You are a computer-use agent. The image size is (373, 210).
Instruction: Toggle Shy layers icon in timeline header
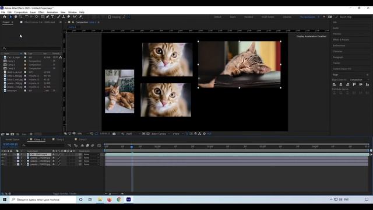pyautogui.click(x=82, y=145)
